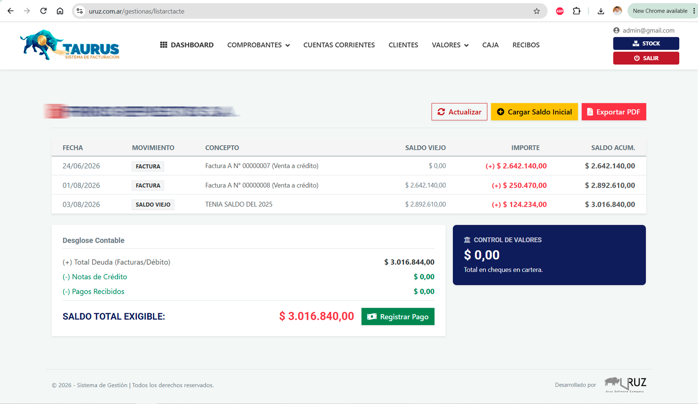Screen dimensions: 698x404
Task: Click the user account icon beside admin email
Action: (616, 31)
